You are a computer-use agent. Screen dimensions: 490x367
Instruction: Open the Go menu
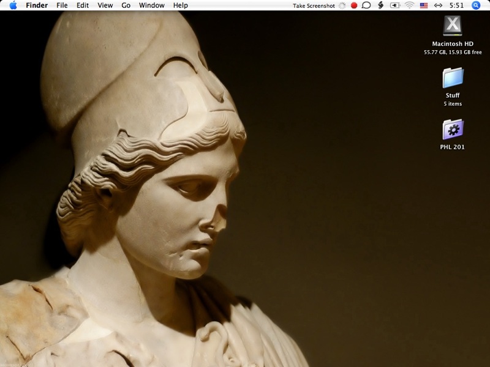126,6
